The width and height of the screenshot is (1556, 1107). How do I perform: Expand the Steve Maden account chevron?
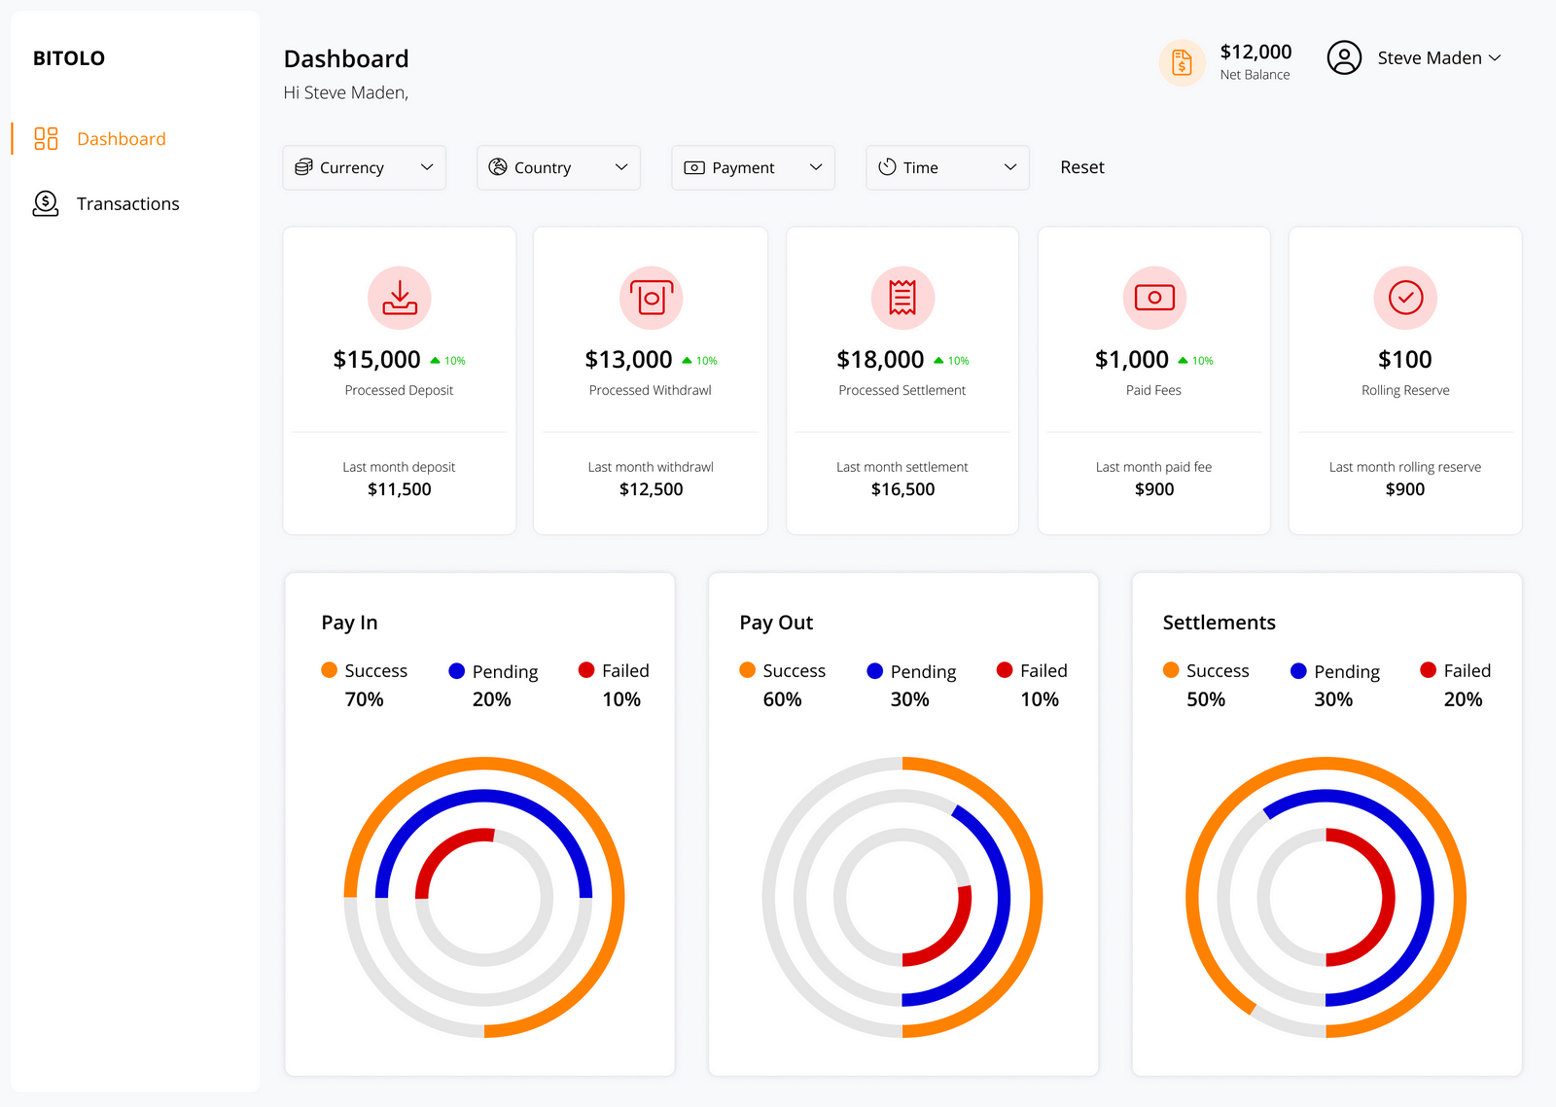1495,57
